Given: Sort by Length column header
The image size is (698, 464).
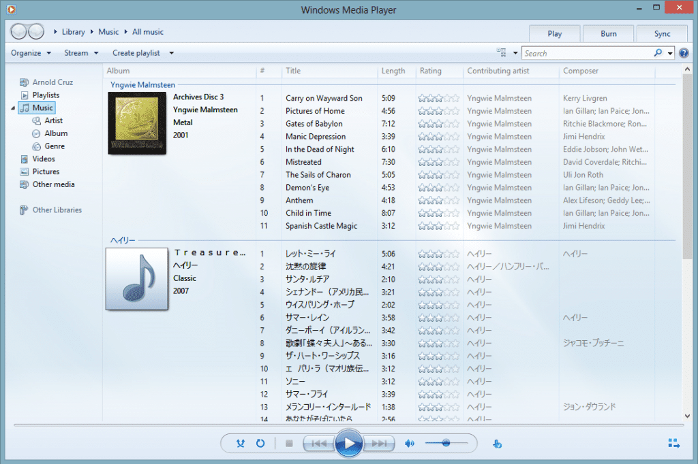Looking at the screenshot, I should 396,71.
